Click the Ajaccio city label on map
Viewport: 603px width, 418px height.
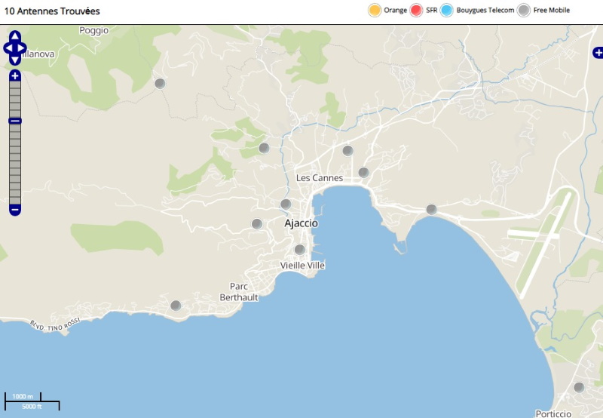coord(301,224)
